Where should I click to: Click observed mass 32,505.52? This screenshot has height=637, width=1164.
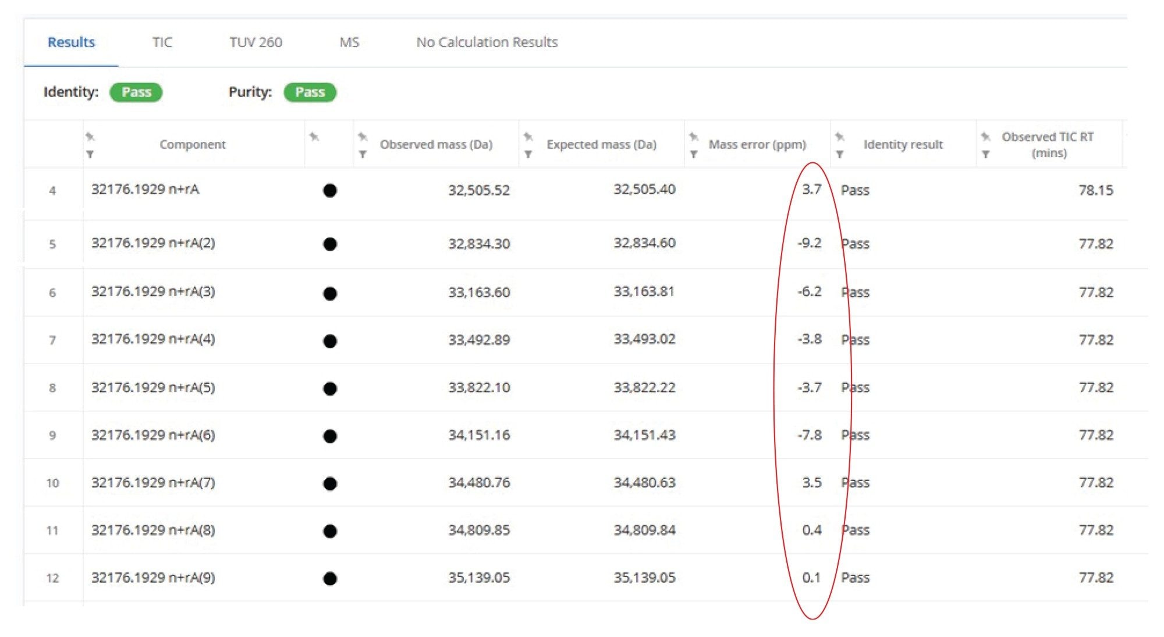[x=479, y=190]
